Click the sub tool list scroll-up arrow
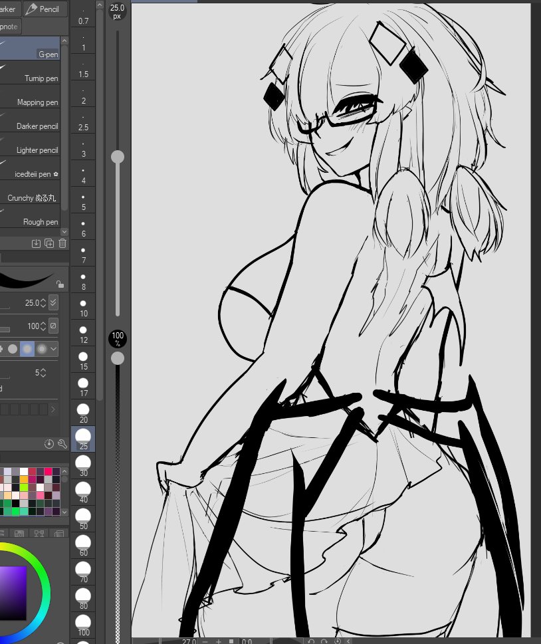Viewport: 541px width, 644px height. (x=64, y=41)
